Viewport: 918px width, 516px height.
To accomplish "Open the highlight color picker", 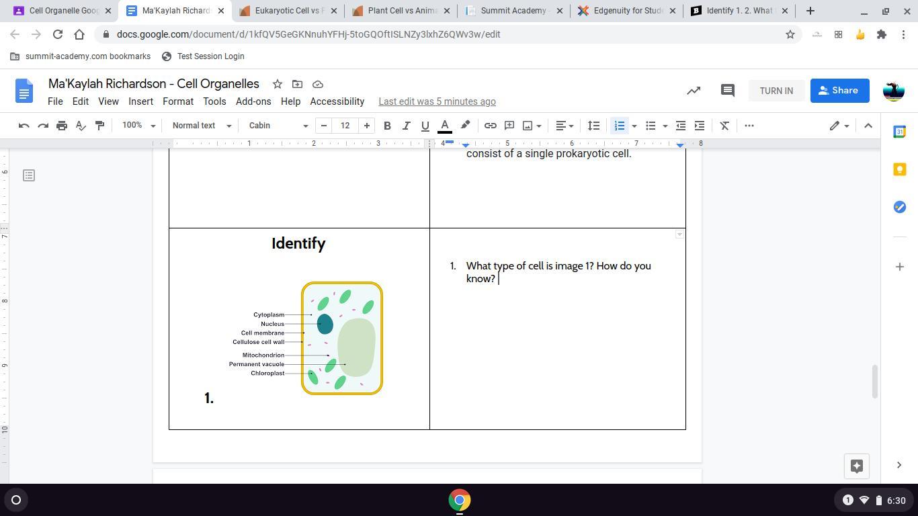I will [465, 126].
